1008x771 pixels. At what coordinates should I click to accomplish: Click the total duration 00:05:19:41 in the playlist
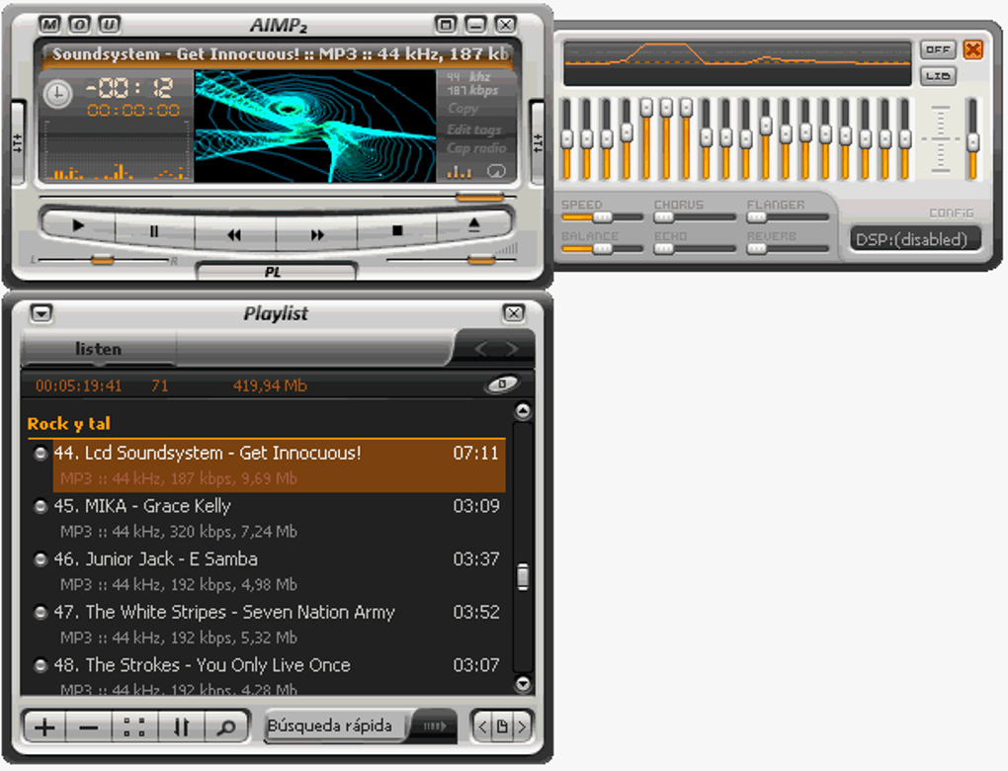tap(78, 385)
